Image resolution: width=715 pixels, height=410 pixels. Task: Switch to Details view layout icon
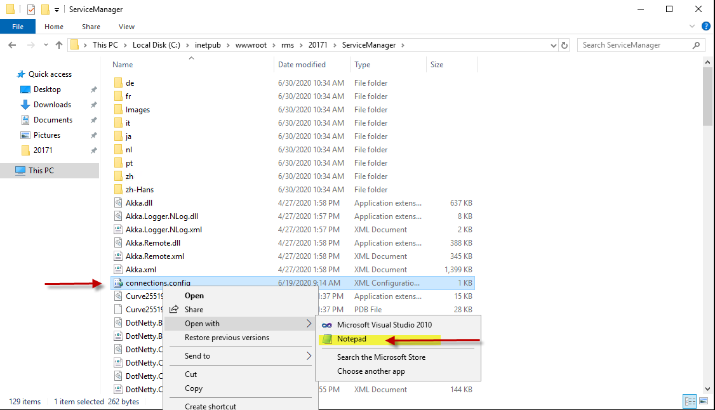tap(690, 401)
